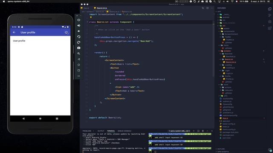
Task: Open emulator extended controls three-dots icon
Action: pyautogui.click(x=78, y=76)
